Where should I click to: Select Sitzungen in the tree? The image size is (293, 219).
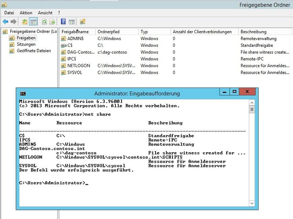pyautogui.click(x=26, y=44)
